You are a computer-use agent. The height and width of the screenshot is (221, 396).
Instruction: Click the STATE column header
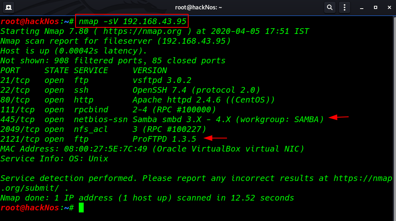[57, 71]
